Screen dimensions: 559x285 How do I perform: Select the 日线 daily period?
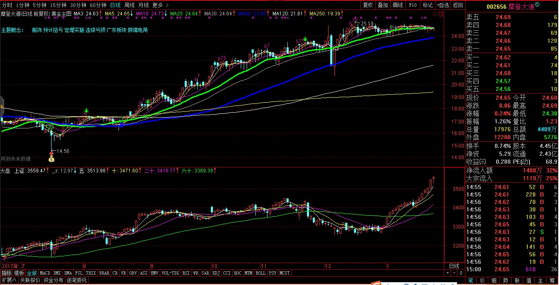tap(115, 5)
